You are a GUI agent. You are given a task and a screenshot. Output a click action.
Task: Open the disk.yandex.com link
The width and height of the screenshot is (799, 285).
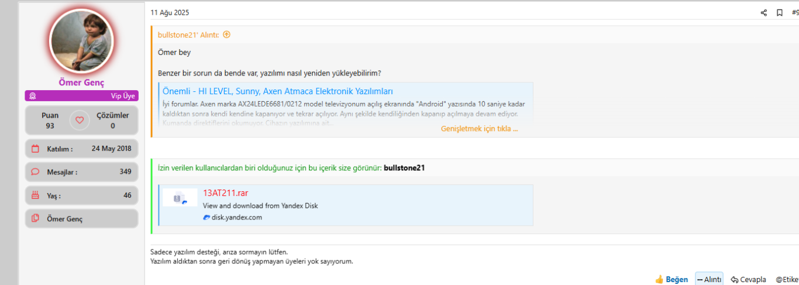(237, 217)
